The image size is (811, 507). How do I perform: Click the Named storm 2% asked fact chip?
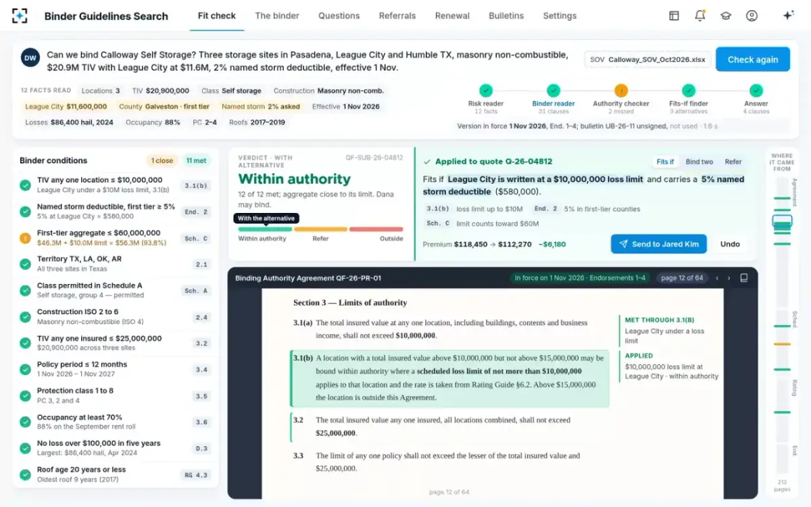click(261, 106)
